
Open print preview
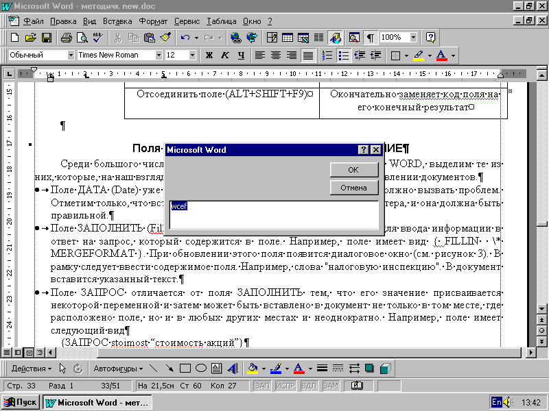click(x=82, y=38)
